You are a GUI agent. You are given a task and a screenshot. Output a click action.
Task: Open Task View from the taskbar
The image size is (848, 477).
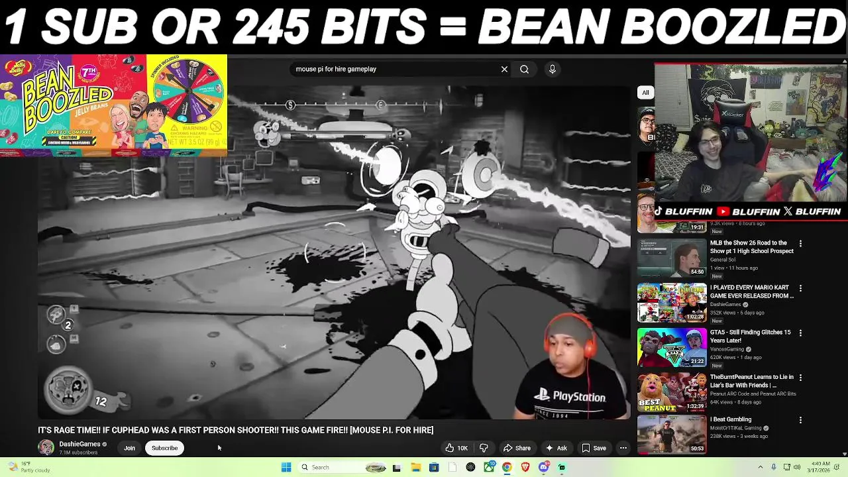pos(396,467)
